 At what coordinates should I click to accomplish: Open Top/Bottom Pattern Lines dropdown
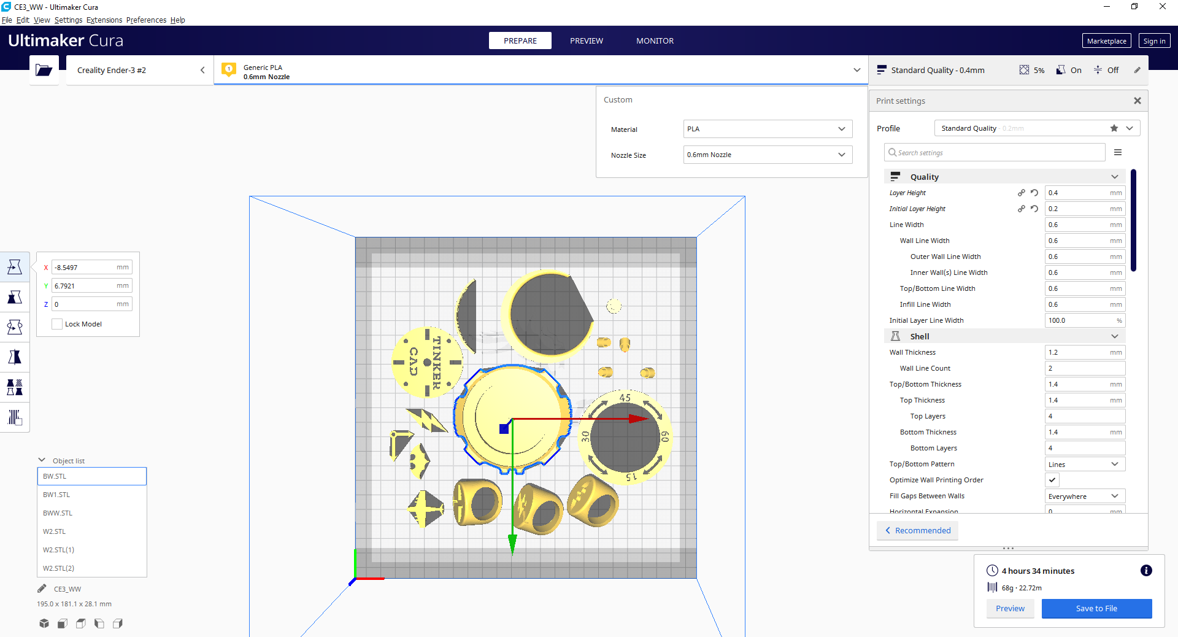[x=1085, y=464]
